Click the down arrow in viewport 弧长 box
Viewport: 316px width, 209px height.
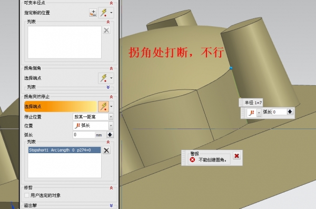click(x=290, y=112)
